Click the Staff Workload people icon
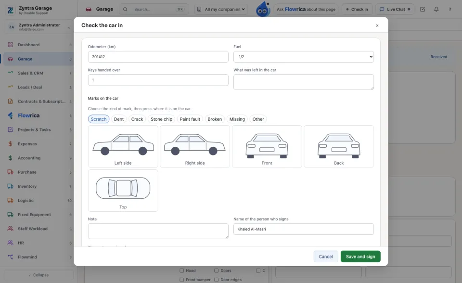Image resolution: width=462 pixels, height=283 pixels. pos(10,229)
